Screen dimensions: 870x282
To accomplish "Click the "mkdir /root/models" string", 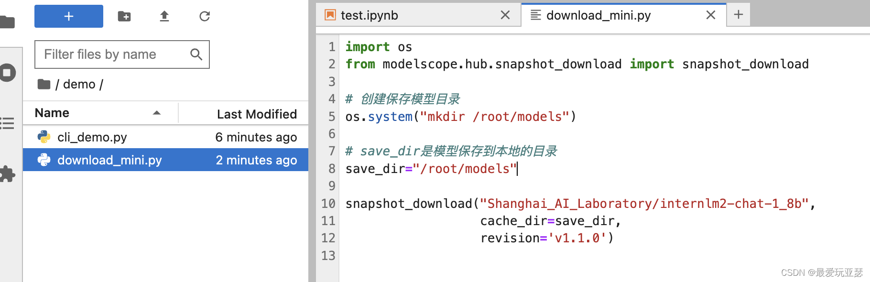I will (x=494, y=117).
